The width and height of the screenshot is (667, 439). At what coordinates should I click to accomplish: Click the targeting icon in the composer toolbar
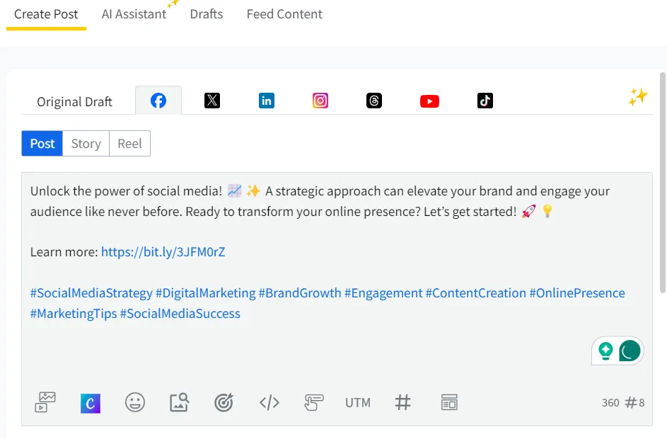click(x=224, y=402)
